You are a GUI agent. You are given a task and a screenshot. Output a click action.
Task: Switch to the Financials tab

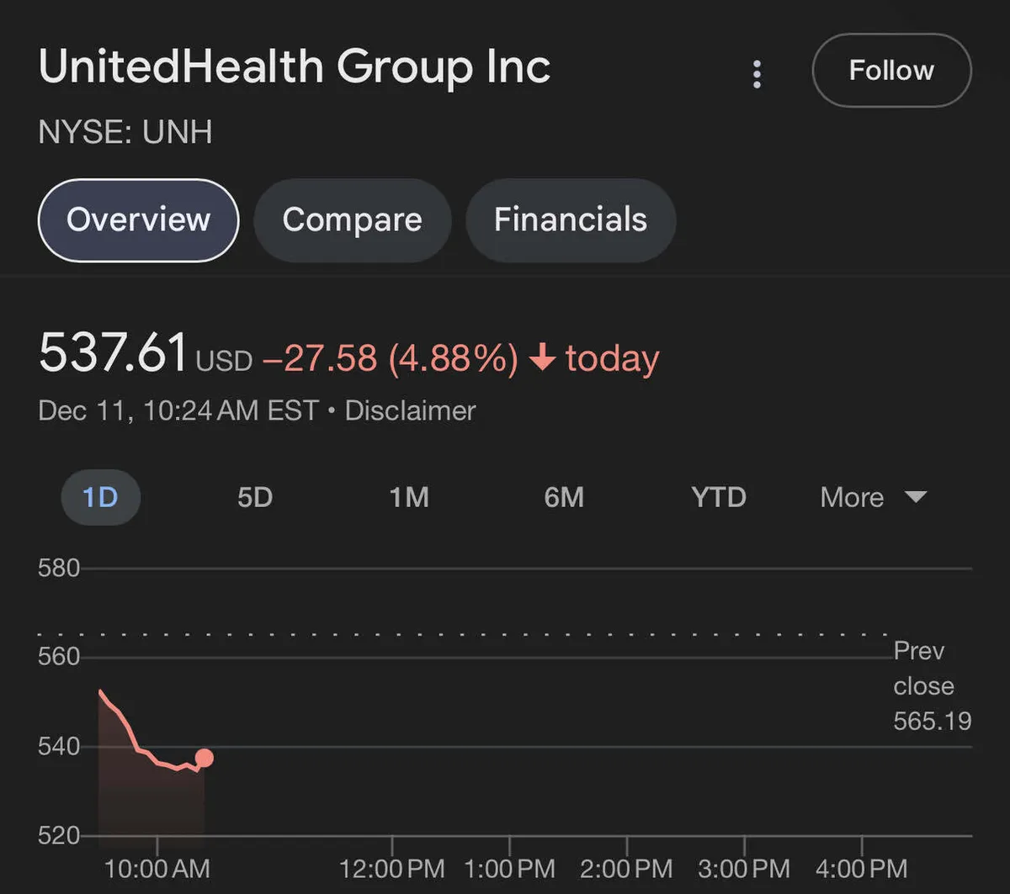(571, 220)
